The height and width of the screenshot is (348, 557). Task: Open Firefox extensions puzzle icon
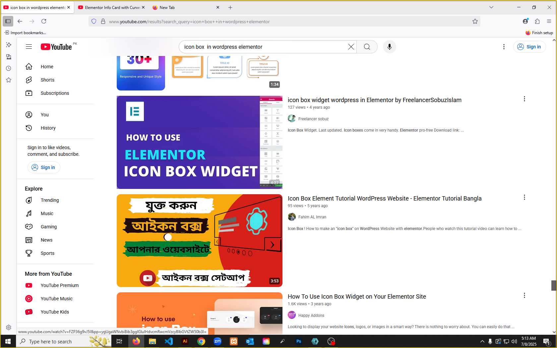click(x=537, y=21)
